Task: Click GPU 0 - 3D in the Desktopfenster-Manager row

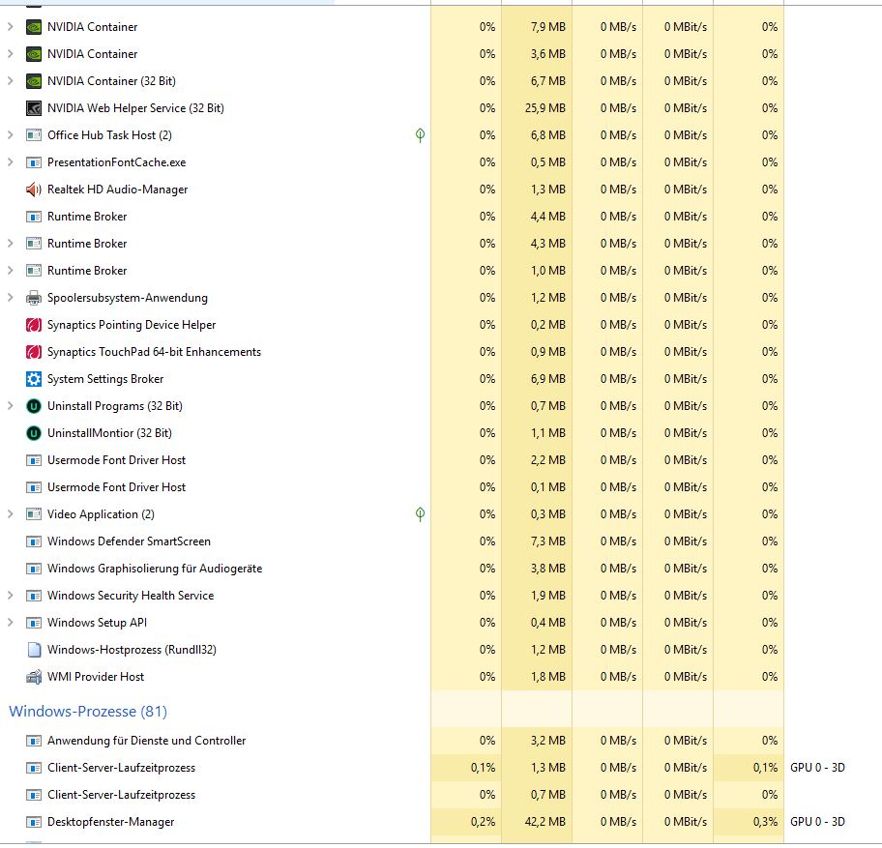Action: (x=817, y=822)
